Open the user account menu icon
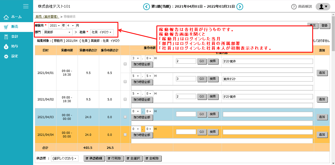 coord(323,7)
